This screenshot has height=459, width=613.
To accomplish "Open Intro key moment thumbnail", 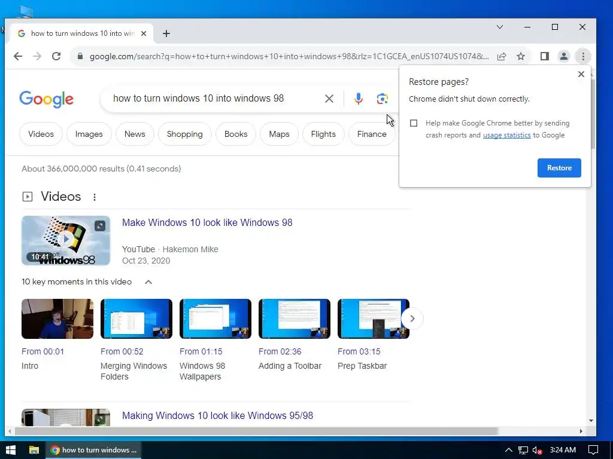I will coord(57,319).
